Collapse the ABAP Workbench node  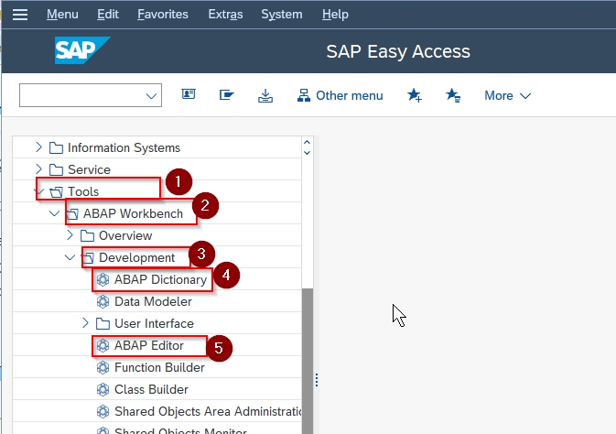54,213
